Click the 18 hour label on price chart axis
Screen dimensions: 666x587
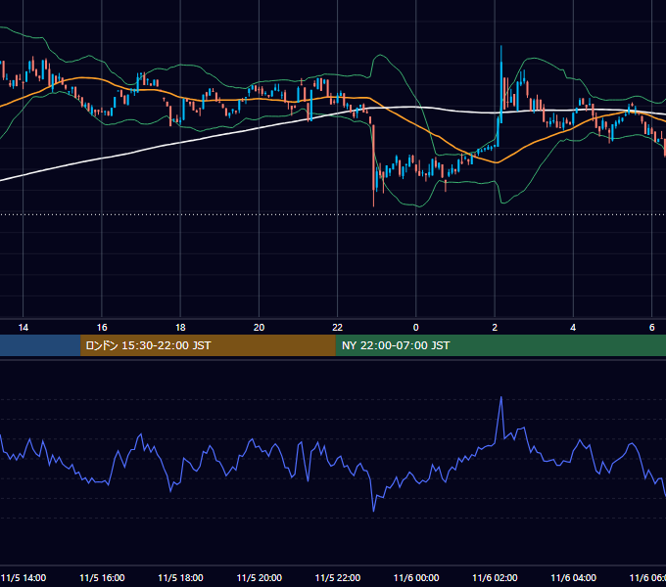point(180,328)
